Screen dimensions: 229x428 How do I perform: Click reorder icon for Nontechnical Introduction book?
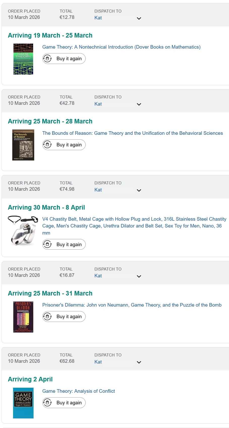(47, 59)
